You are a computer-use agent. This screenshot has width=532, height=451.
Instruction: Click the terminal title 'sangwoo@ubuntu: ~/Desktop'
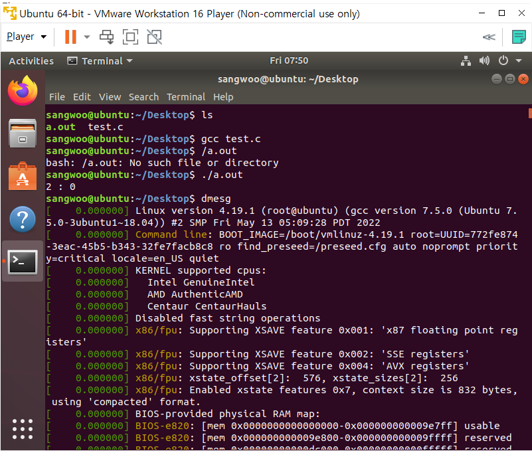coord(288,80)
